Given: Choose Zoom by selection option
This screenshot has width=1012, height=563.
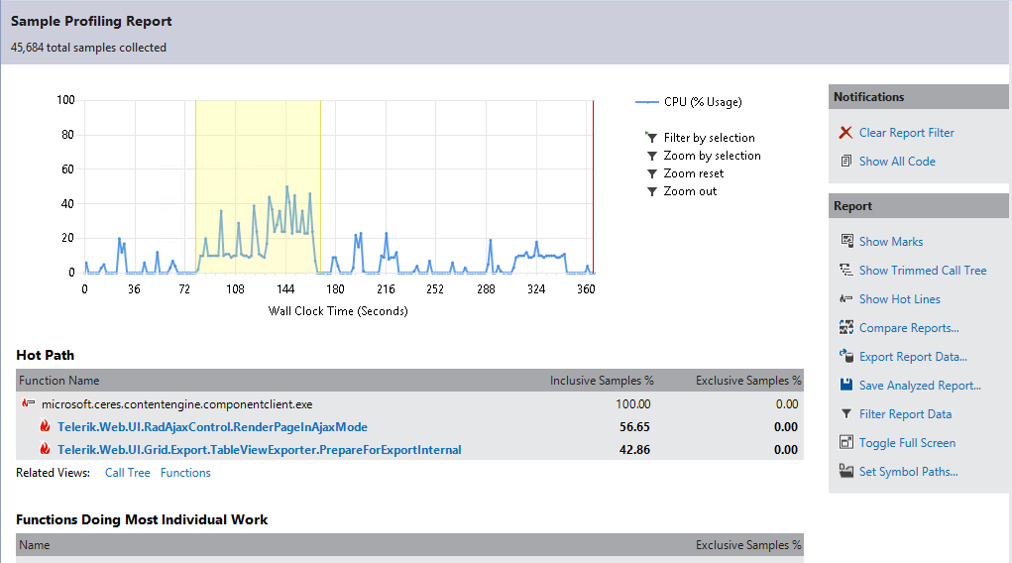Looking at the screenshot, I should [712, 156].
